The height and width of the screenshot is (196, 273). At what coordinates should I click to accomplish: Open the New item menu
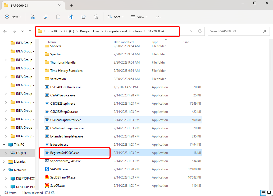13,17
